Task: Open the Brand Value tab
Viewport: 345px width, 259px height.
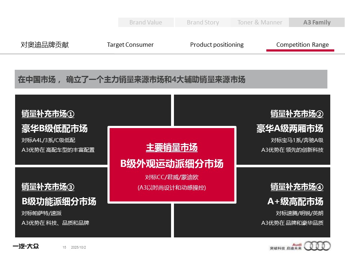Action: (146, 22)
